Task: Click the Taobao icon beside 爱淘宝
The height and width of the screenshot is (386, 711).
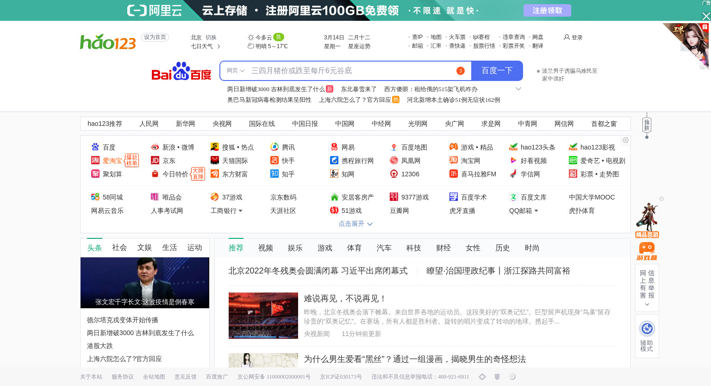Action: pyautogui.click(x=95, y=161)
